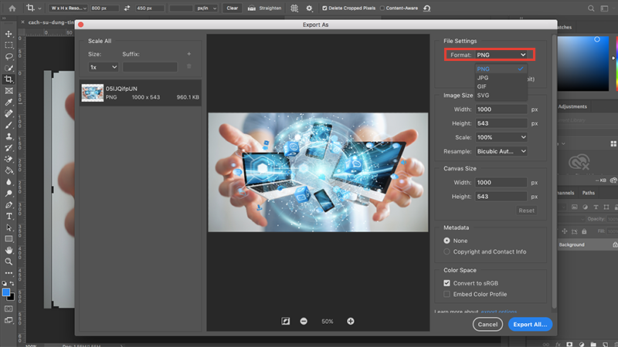Toggle Delete Cropped Pixels checkbox

[324, 8]
